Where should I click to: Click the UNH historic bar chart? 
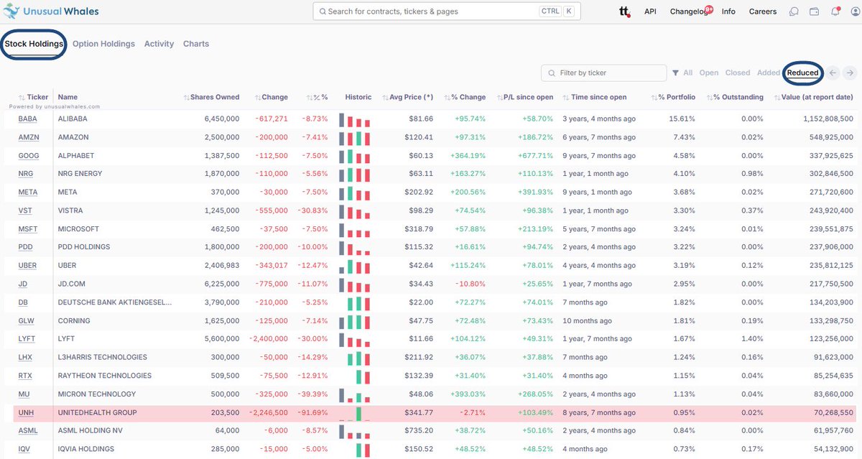click(358, 413)
